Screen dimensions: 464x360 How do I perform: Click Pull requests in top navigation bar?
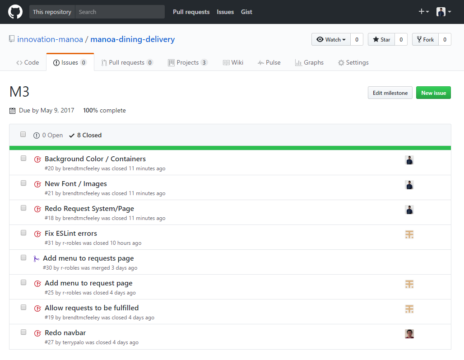tap(191, 12)
